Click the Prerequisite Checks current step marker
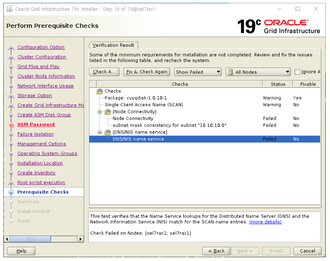330x261 pixels. [11, 192]
